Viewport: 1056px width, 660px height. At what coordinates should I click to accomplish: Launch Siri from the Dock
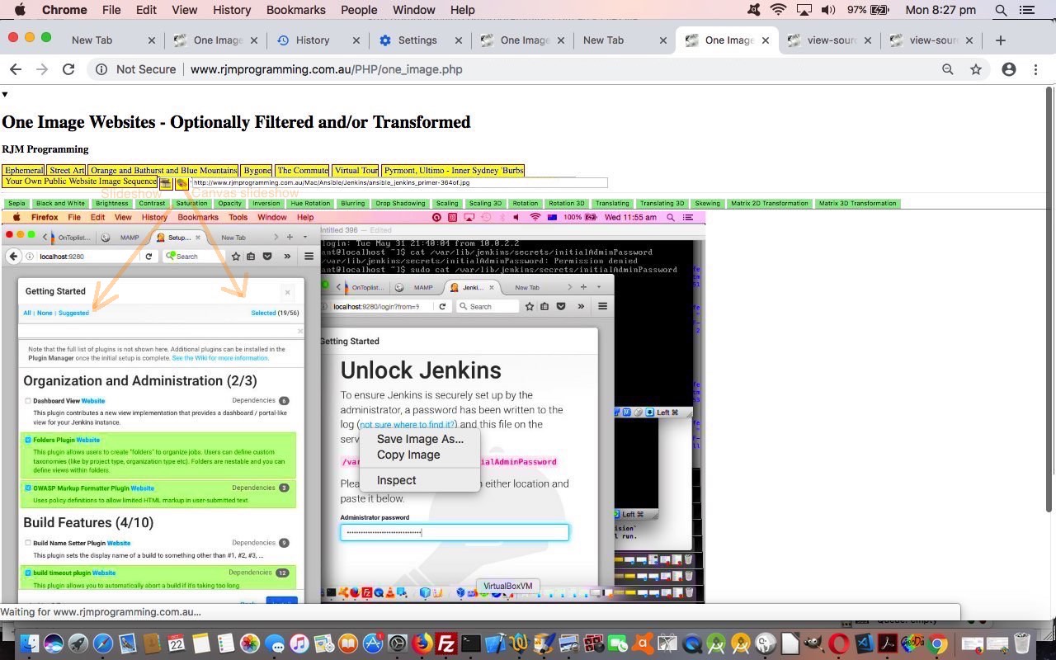pos(54,643)
